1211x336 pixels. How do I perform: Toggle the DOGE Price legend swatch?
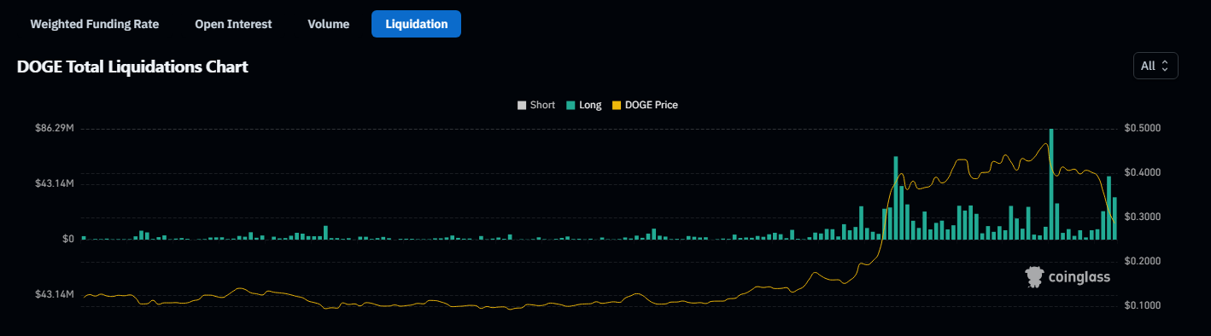617,105
